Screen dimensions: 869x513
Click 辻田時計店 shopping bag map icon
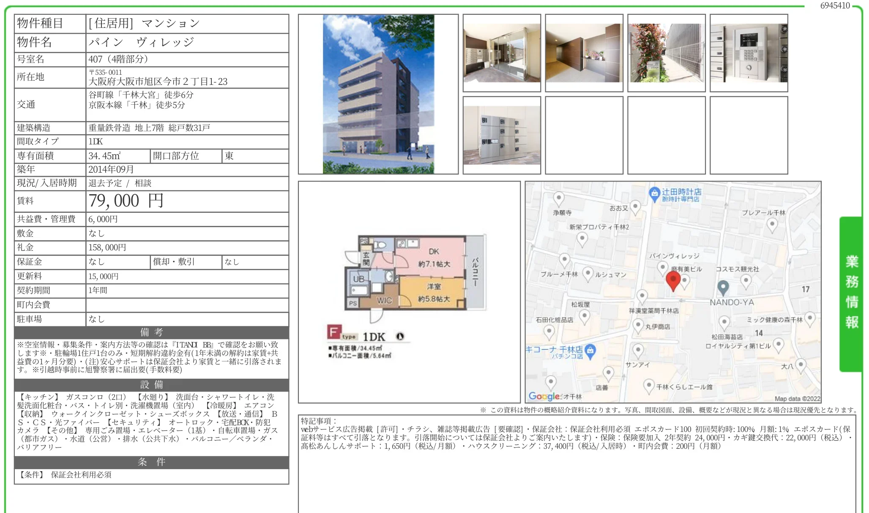point(654,194)
